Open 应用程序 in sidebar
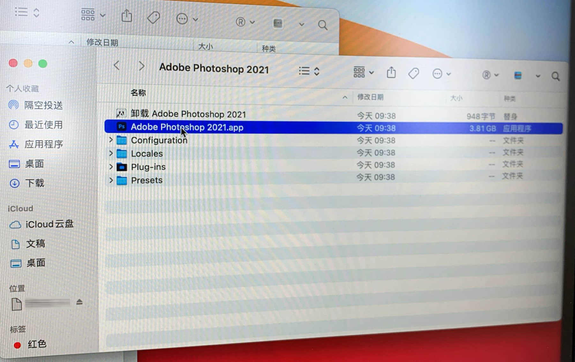The height and width of the screenshot is (362, 575). coord(36,144)
